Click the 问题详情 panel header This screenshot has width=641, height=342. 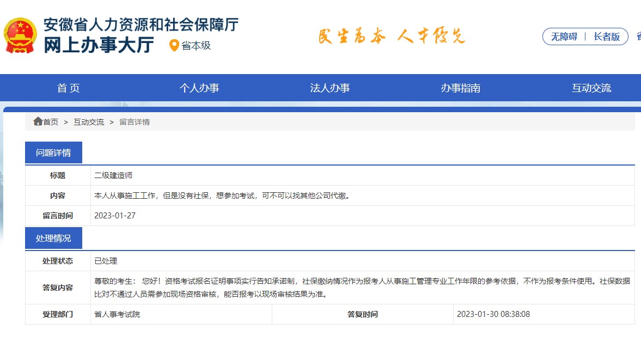(53, 152)
